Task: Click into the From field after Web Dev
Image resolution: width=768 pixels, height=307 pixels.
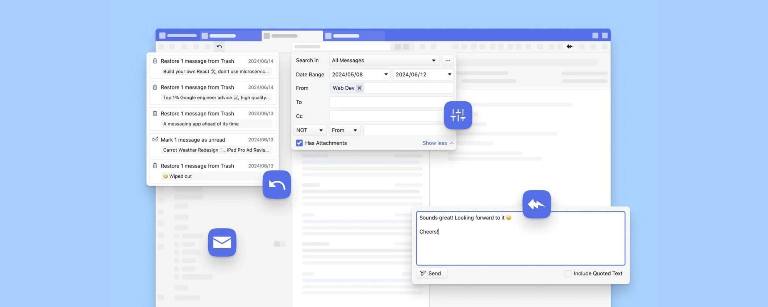Action: point(409,88)
